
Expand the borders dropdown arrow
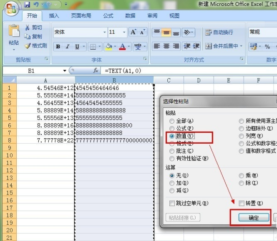(x=100, y=47)
